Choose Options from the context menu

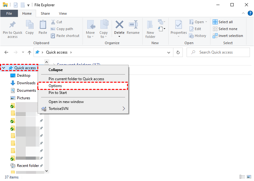point(83,86)
